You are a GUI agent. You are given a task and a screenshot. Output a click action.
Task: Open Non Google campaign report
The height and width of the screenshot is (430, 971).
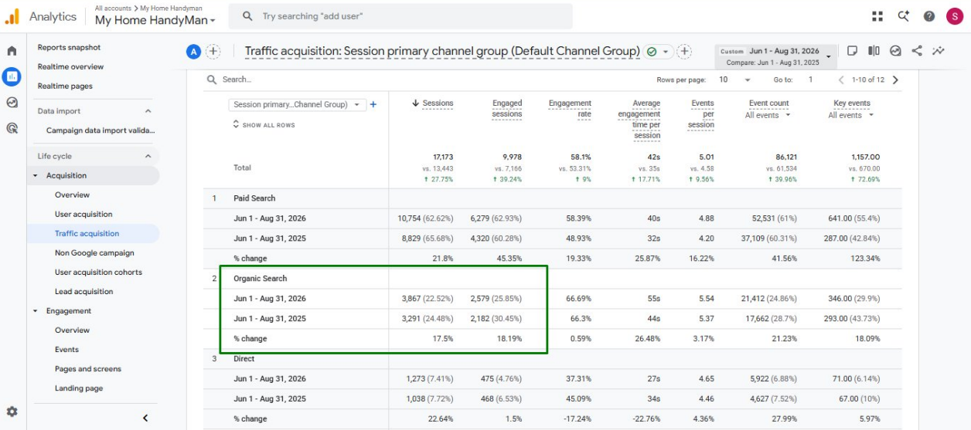tap(94, 252)
